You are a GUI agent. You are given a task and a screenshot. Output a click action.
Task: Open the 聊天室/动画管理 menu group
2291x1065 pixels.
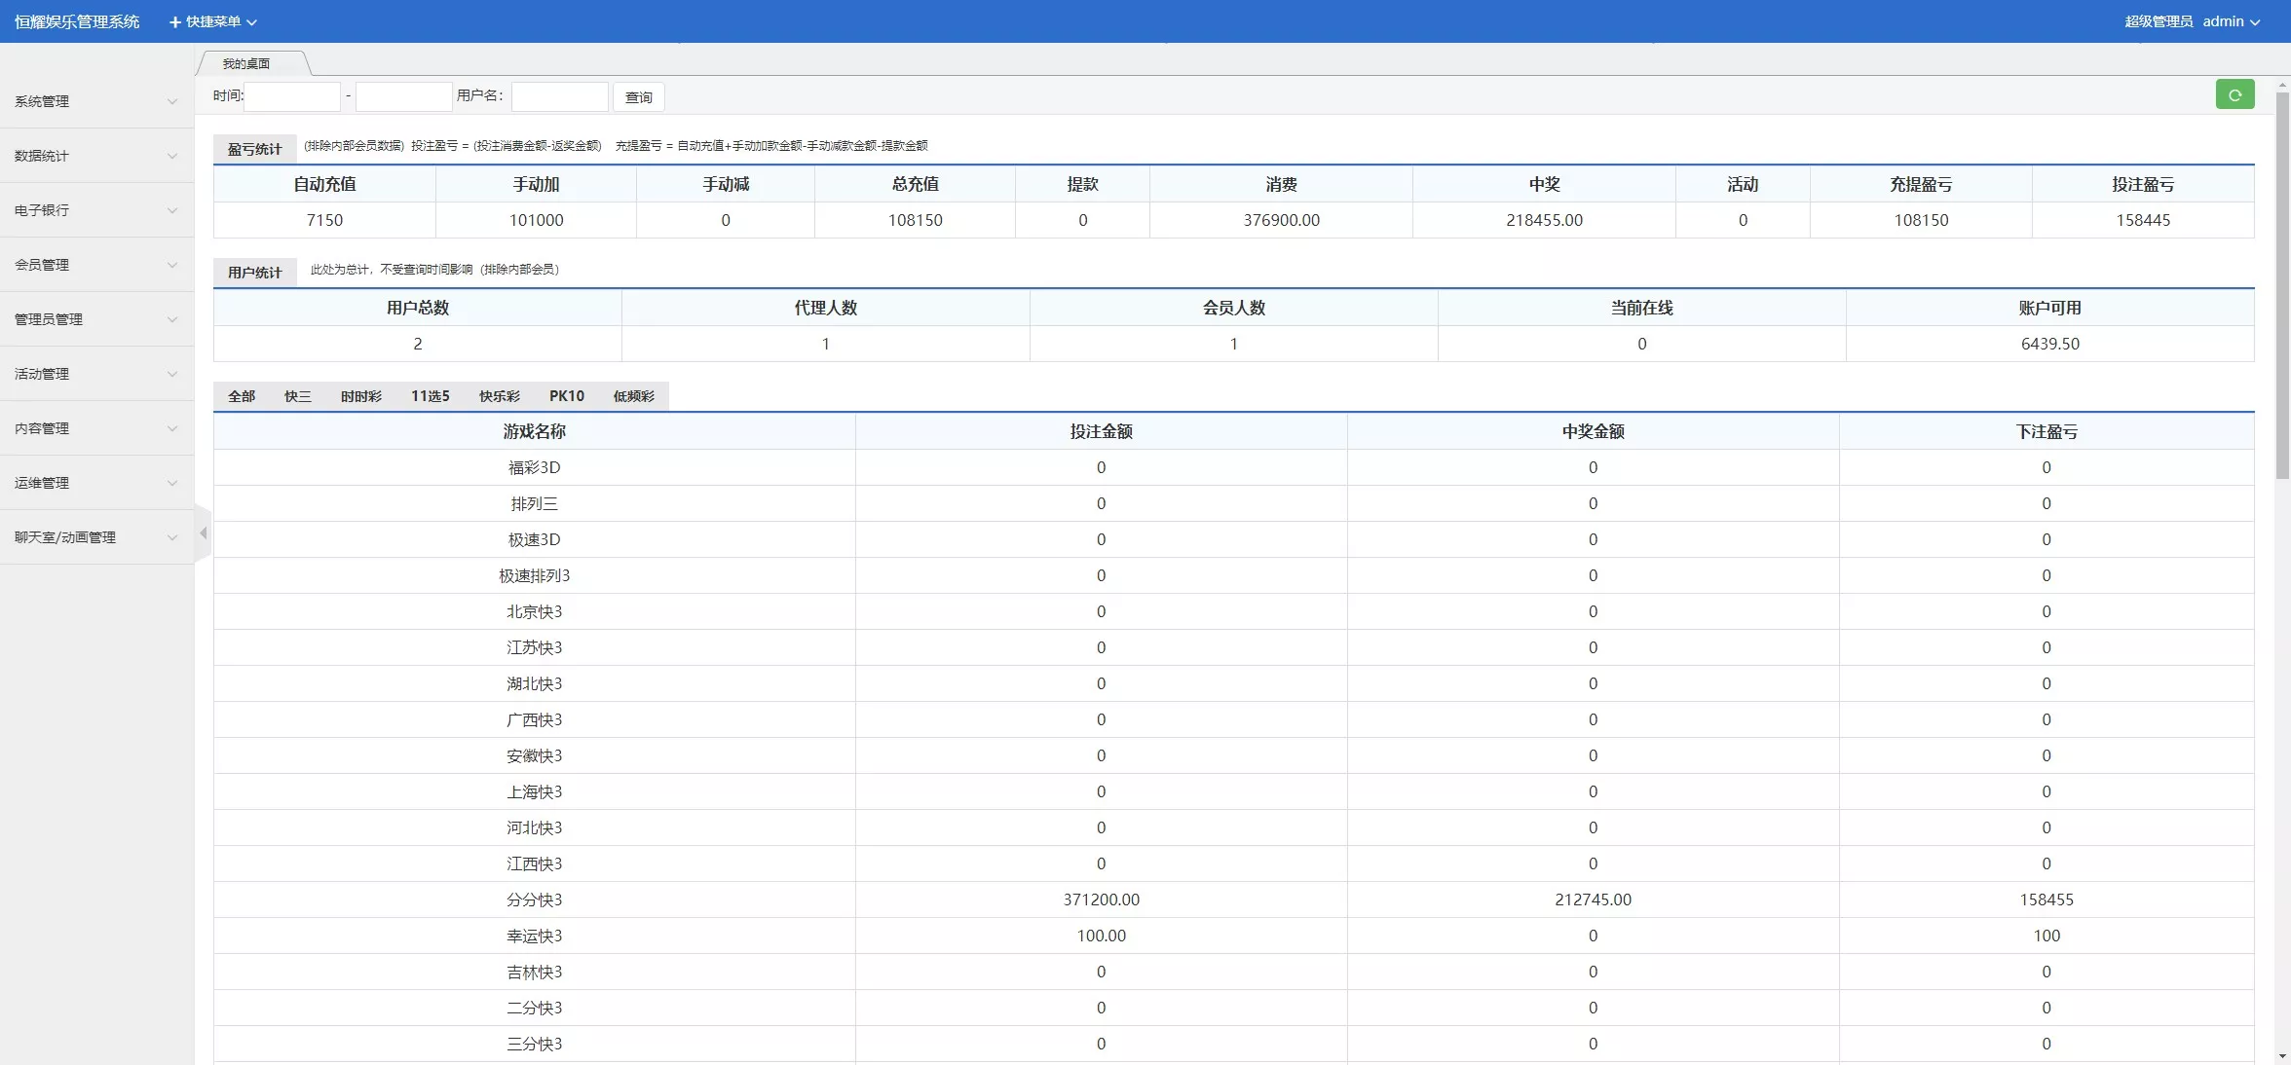[x=94, y=536]
